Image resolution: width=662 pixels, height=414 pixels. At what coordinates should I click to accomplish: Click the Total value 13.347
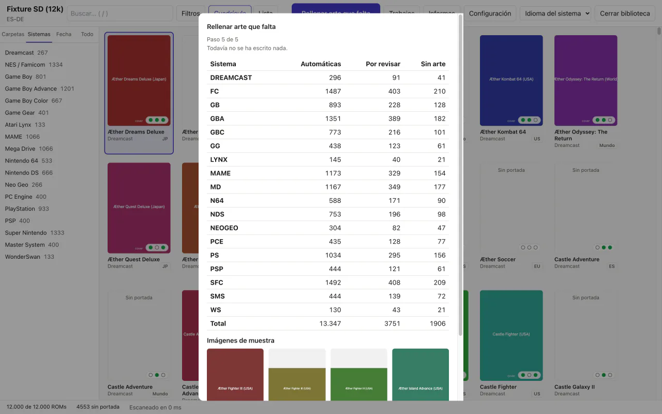point(329,323)
